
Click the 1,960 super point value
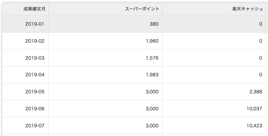[x=152, y=41]
